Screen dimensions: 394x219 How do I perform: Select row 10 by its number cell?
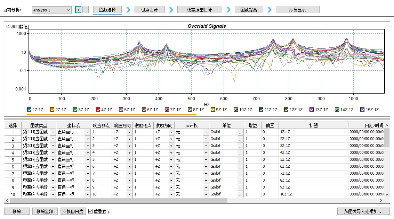click(13, 194)
